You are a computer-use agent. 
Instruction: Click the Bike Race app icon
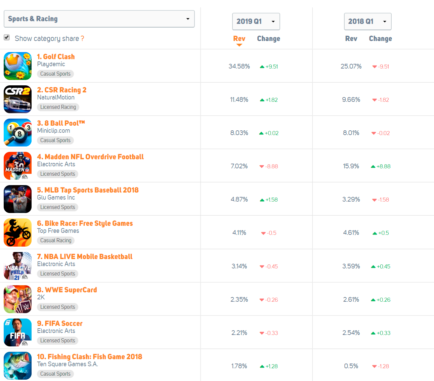pyautogui.click(x=17, y=232)
